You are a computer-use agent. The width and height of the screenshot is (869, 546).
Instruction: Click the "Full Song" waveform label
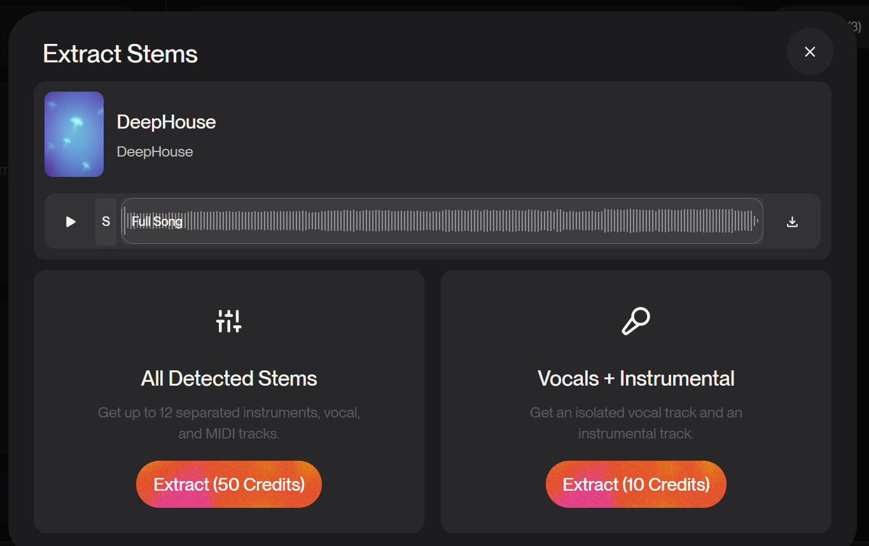point(157,221)
